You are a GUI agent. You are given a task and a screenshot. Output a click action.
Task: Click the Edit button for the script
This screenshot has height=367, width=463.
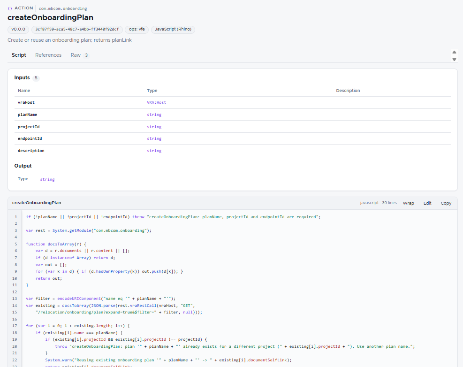click(427, 203)
